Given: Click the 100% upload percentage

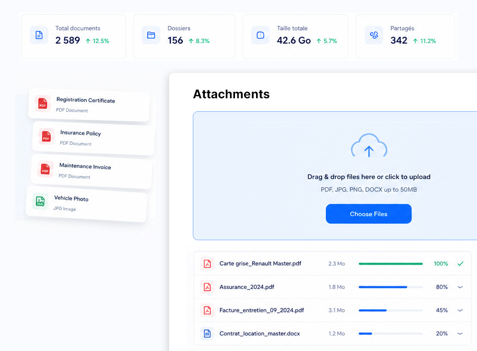Looking at the screenshot, I should click(x=441, y=264).
